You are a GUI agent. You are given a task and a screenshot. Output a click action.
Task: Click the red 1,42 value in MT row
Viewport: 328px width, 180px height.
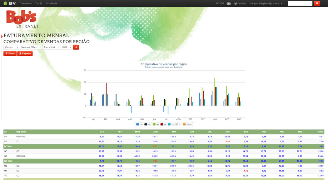click(x=246, y=171)
